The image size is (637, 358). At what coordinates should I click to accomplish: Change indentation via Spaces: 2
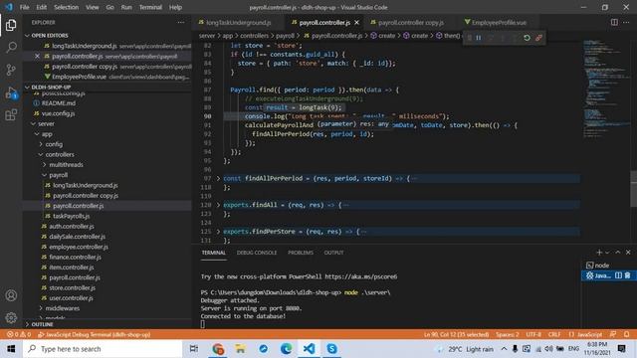tap(507, 334)
